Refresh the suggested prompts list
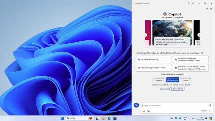Image resolution: width=215 pixels, height=121 pixels. [x=202, y=53]
